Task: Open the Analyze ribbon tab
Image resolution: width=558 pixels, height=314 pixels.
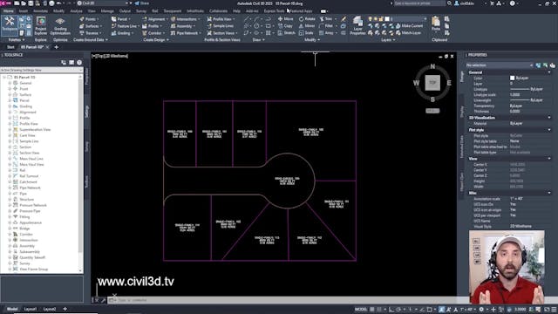Action: pyautogui.click(x=76, y=11)
